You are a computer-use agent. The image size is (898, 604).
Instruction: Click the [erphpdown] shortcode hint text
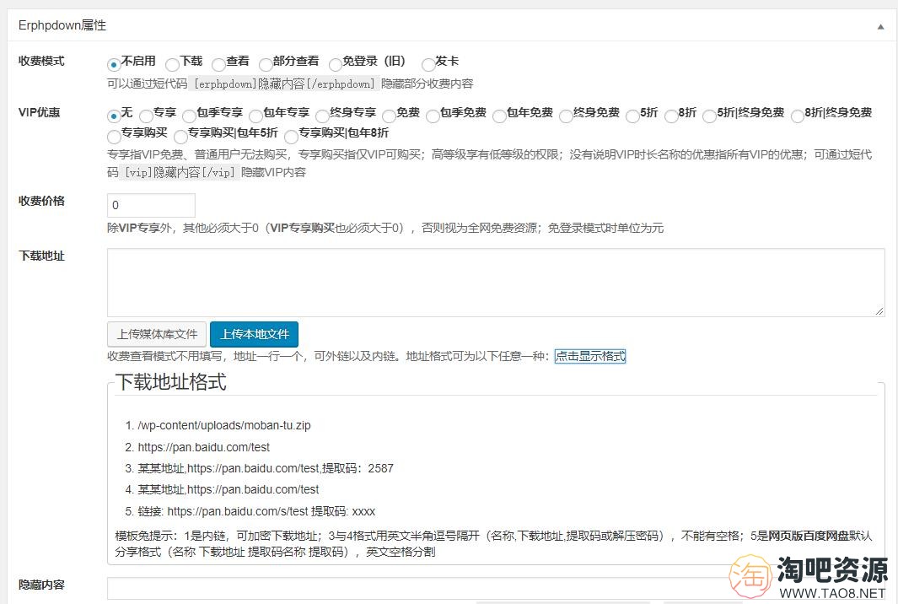[285, 84]
